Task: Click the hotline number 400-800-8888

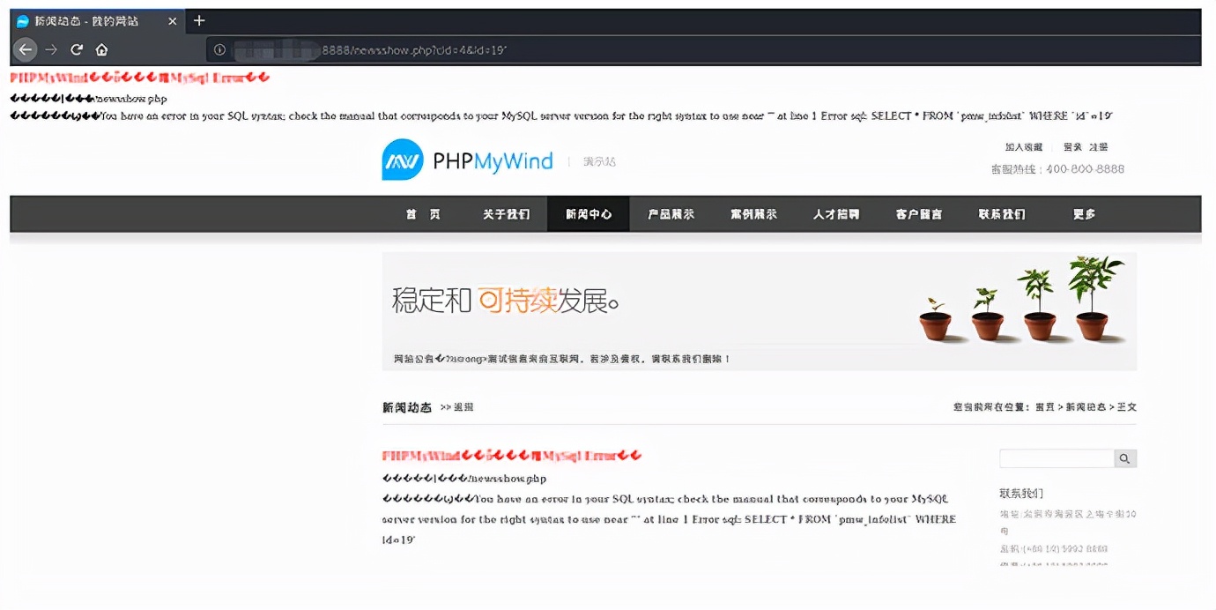Action: point(1085,169)
